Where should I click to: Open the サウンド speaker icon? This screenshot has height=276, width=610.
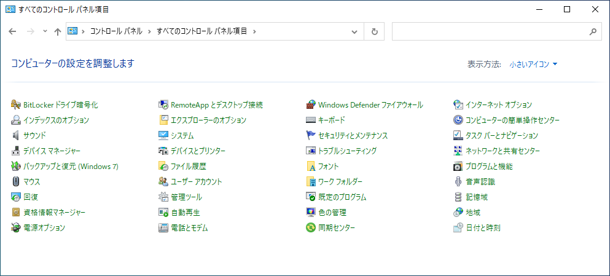coord(16,136)
